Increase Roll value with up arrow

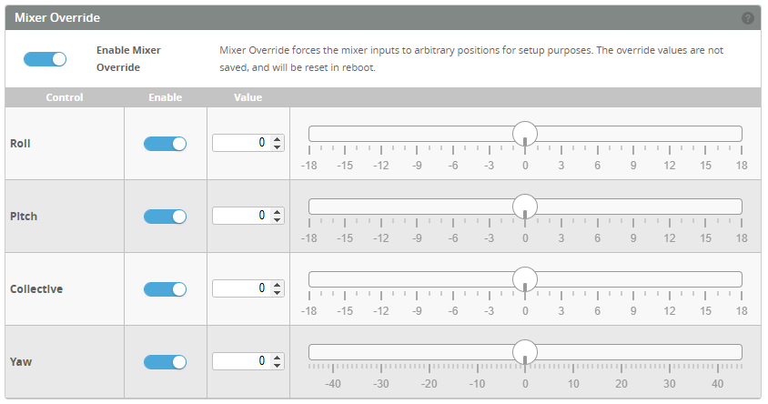(278, 139)
